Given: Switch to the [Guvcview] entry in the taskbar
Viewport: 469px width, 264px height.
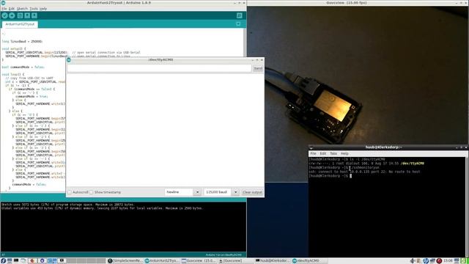Looking at the screenshot, I should point(230,261).
